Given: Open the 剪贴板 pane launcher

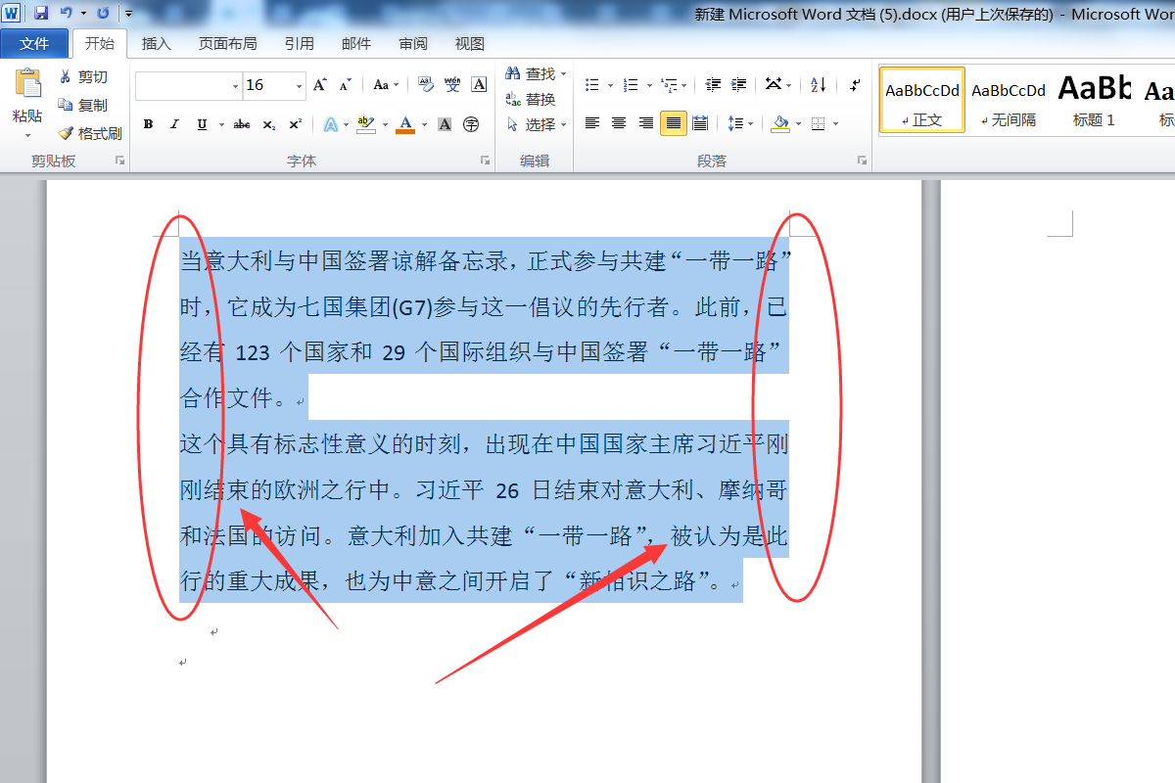Looking at the screenshot, I should (x=120, y=161).
